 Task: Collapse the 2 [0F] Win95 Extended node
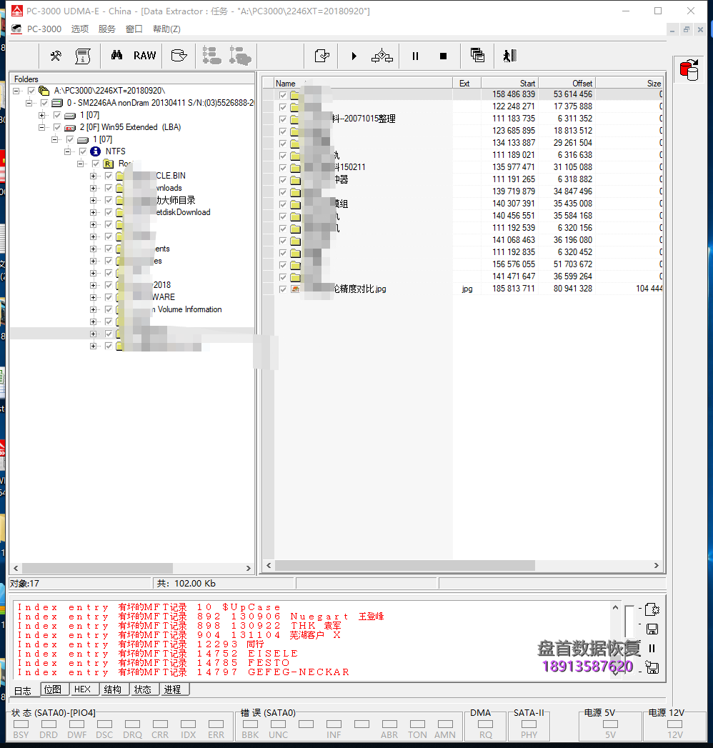(42, 127)
